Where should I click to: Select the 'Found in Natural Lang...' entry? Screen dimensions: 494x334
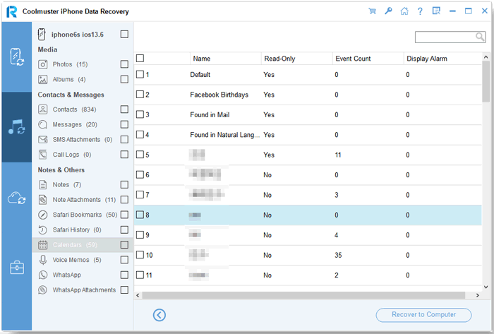pos(225,135)
